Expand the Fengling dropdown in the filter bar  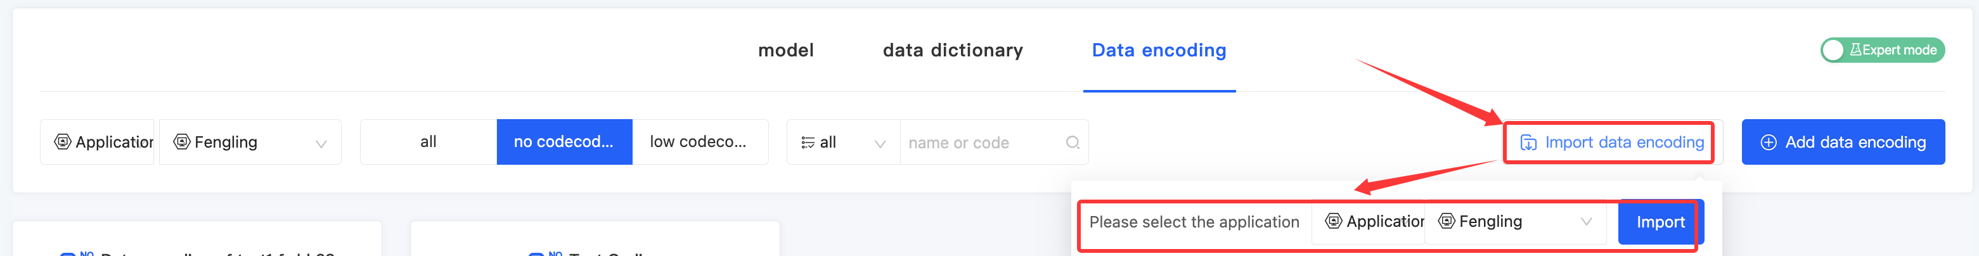[x=321, y=143]
